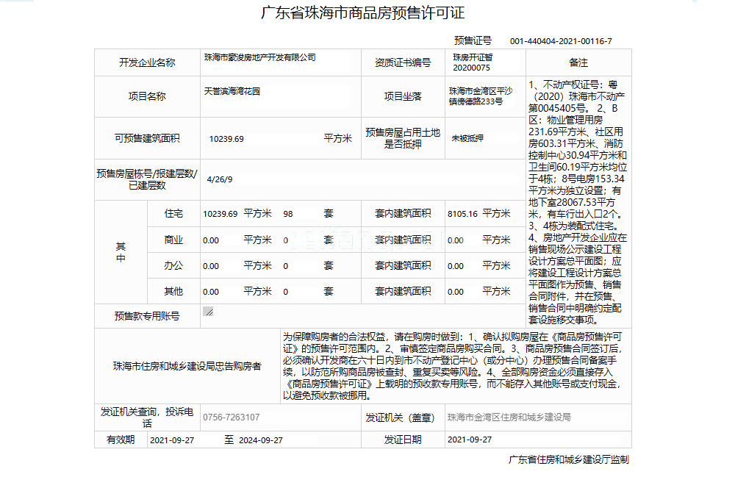Click the page title 广东省珠海市商品房预售许可证
Viewport: 735px width, 477px height.
coord(363,14)
